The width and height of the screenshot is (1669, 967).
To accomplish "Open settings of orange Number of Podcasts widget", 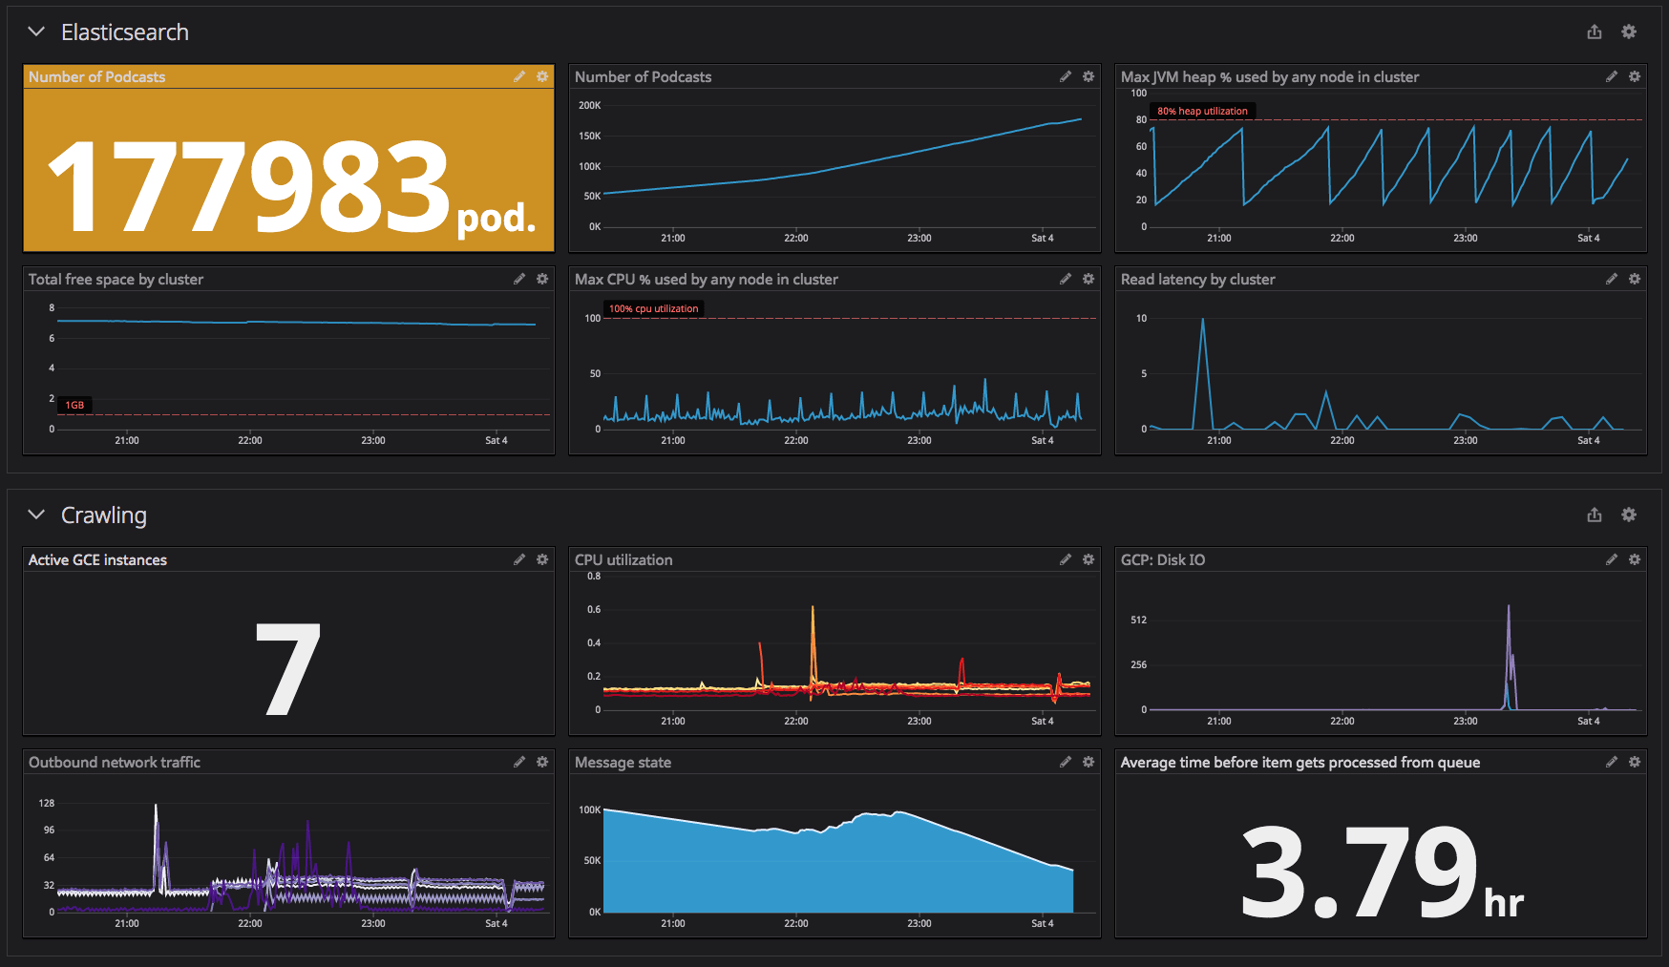I will coord(542,76).
